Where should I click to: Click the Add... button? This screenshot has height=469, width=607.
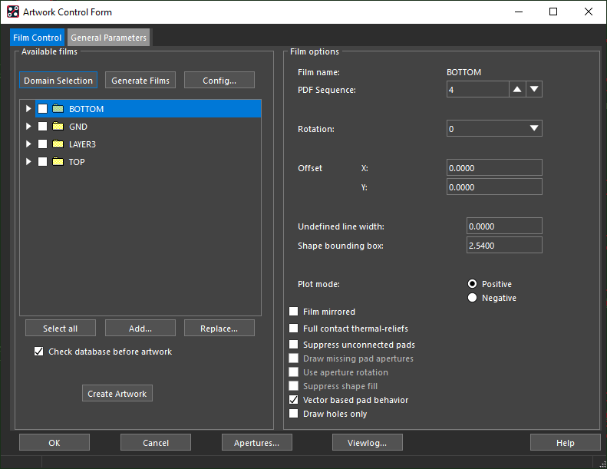140,328
